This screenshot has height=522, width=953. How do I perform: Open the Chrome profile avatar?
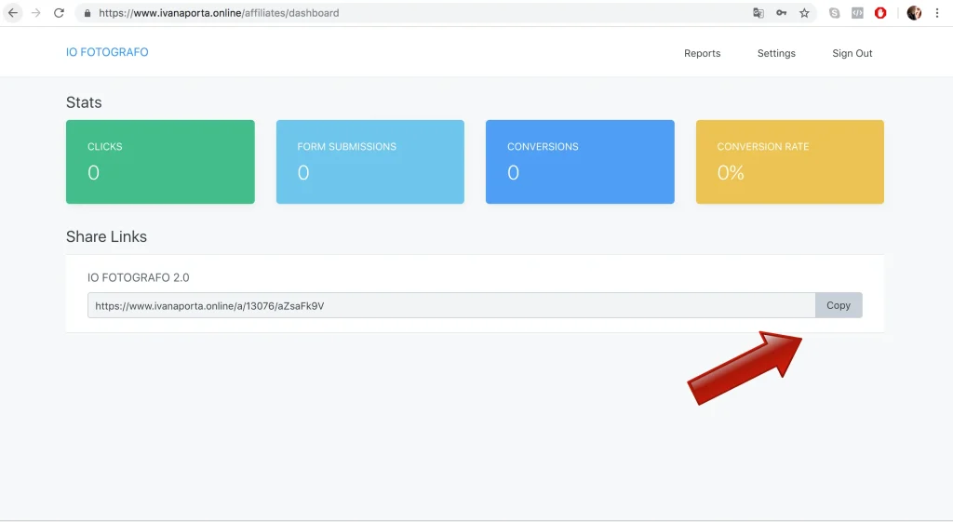coord(914,13)
